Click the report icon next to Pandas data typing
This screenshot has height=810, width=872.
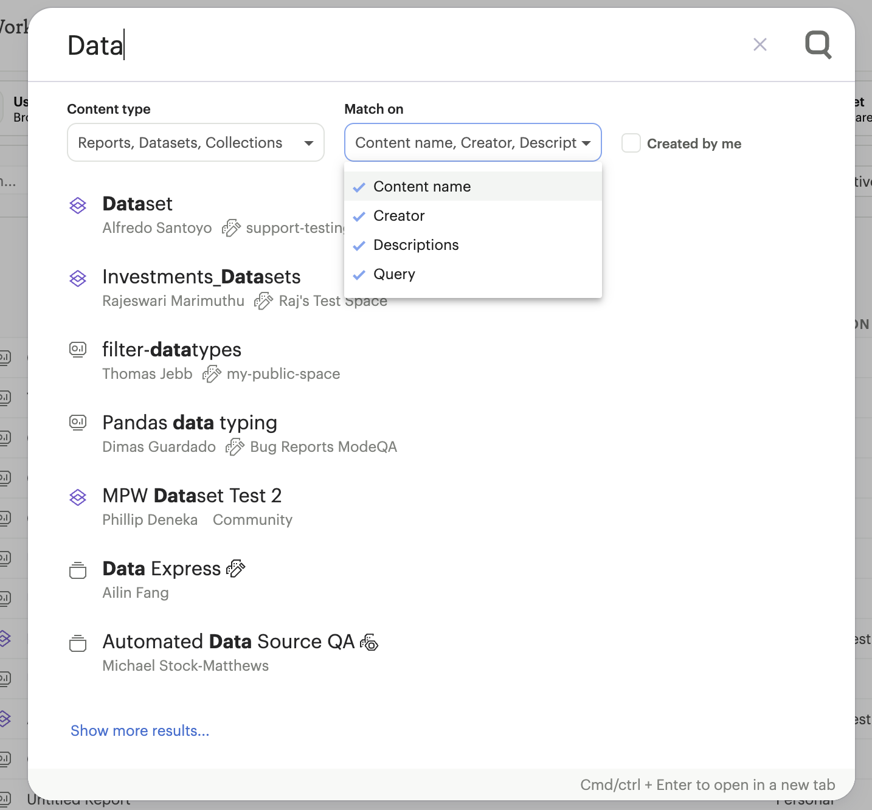point(78,422)
